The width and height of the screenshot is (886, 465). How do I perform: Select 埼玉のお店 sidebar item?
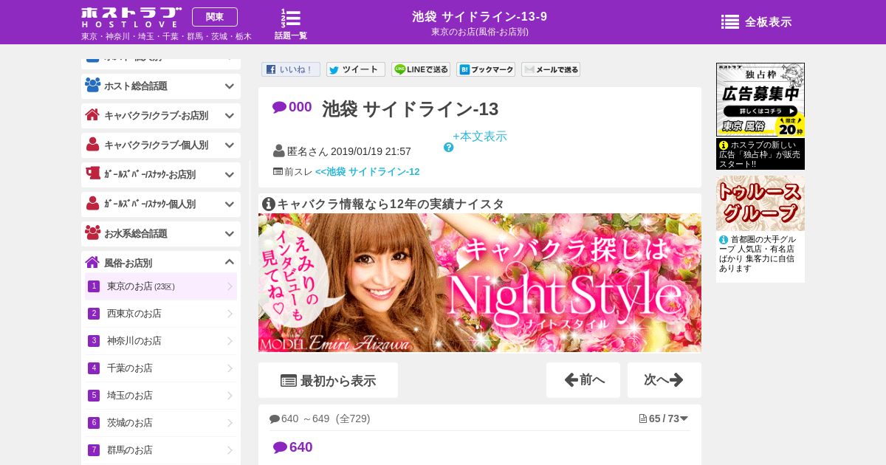click(161, 396)
